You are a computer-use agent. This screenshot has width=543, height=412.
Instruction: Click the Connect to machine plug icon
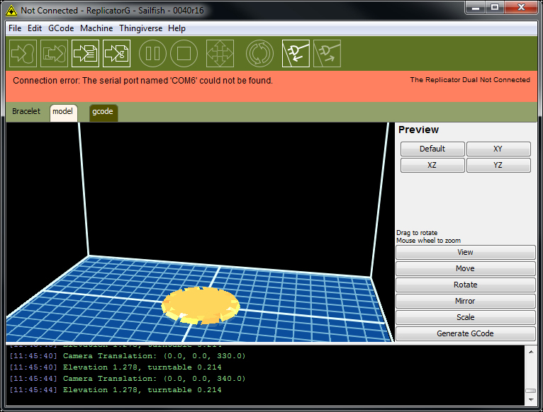[296, 54]
